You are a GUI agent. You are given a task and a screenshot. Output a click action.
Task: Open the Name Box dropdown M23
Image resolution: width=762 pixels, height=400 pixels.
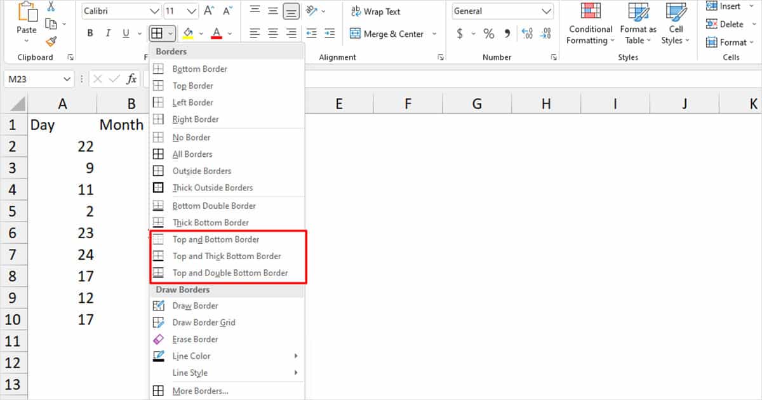pos(67,79)
